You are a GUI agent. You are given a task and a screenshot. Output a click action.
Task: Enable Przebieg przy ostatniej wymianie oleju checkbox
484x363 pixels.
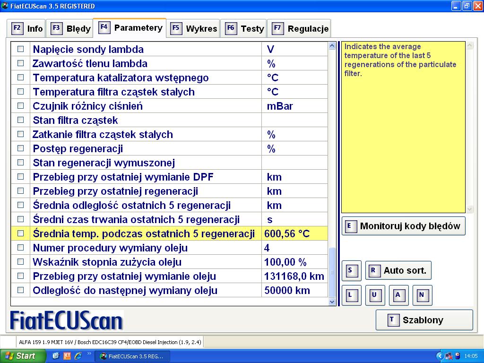click(x=20, y=276)
